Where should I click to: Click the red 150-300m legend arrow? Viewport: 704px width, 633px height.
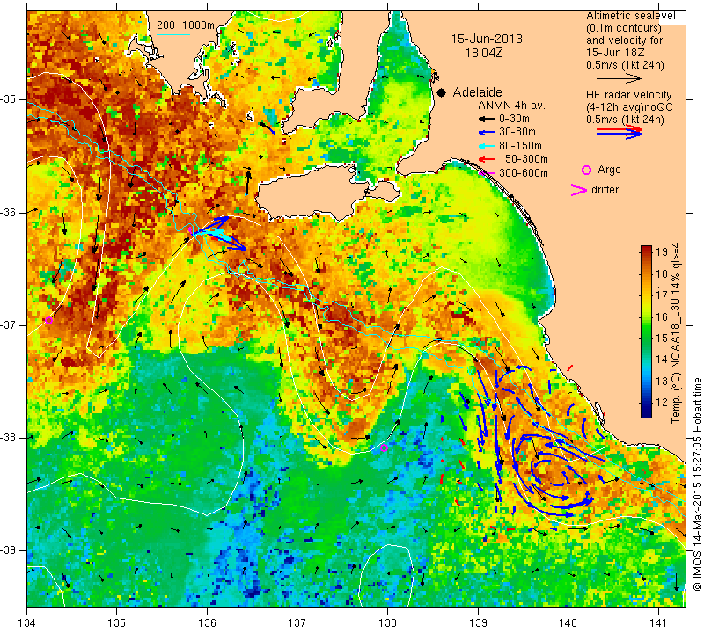click(x=486, y=159)
